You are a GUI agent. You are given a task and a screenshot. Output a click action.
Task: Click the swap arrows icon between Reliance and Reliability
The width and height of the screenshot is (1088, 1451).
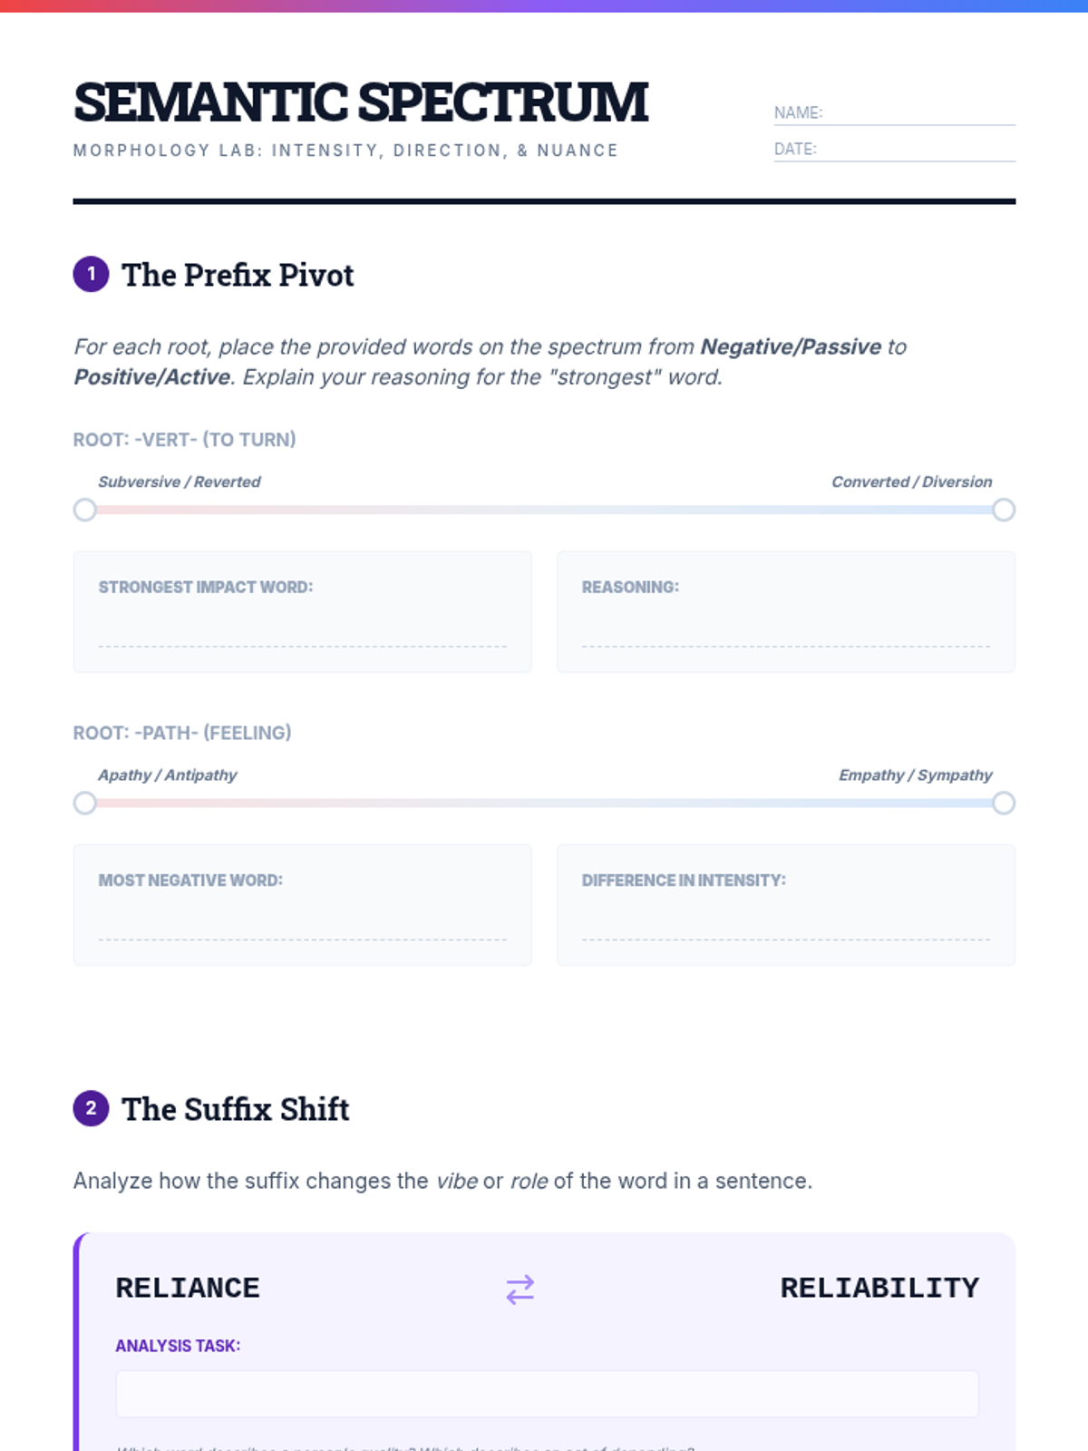(520, 1289)
